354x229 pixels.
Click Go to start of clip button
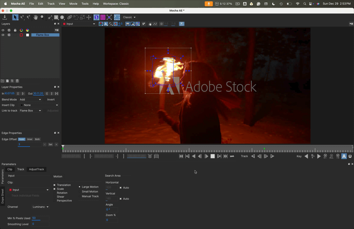point(181,156)
